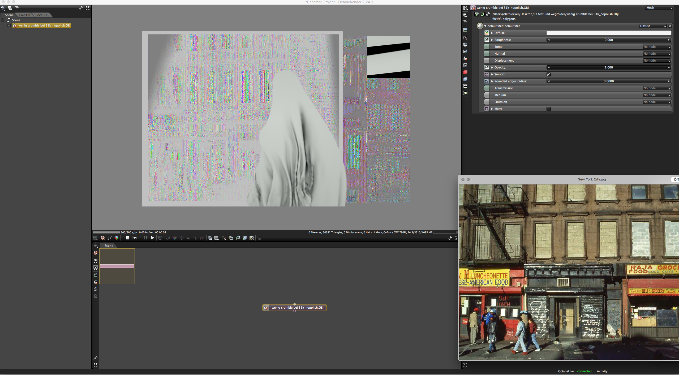Image resolution: width=679 pixels, height=375 pixels.
Task: Open the Bump node dropdown
Action: [657, 47]
